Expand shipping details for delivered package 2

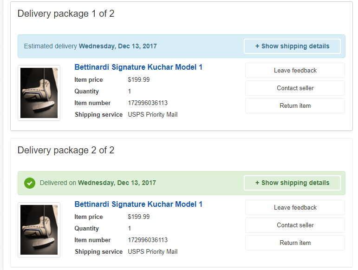tap(292, 183)
